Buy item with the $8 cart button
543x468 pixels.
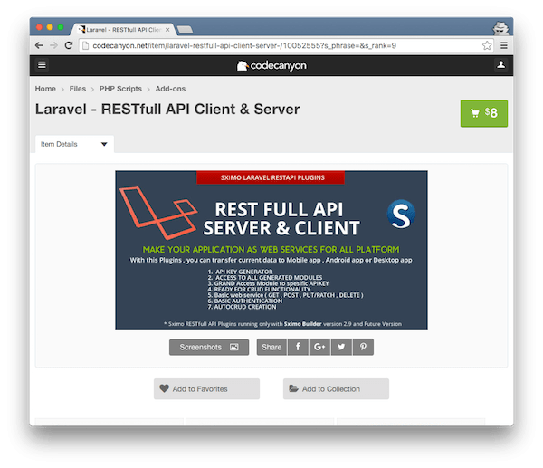pos(484,113)
